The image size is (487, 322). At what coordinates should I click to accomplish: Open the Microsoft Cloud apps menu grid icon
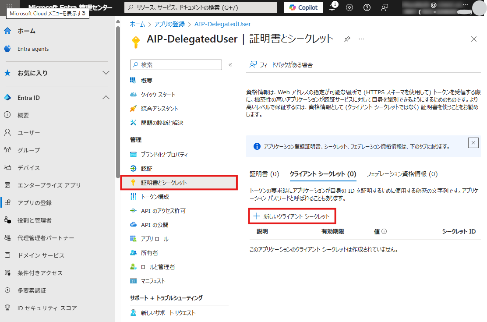[x=9, y=6]
